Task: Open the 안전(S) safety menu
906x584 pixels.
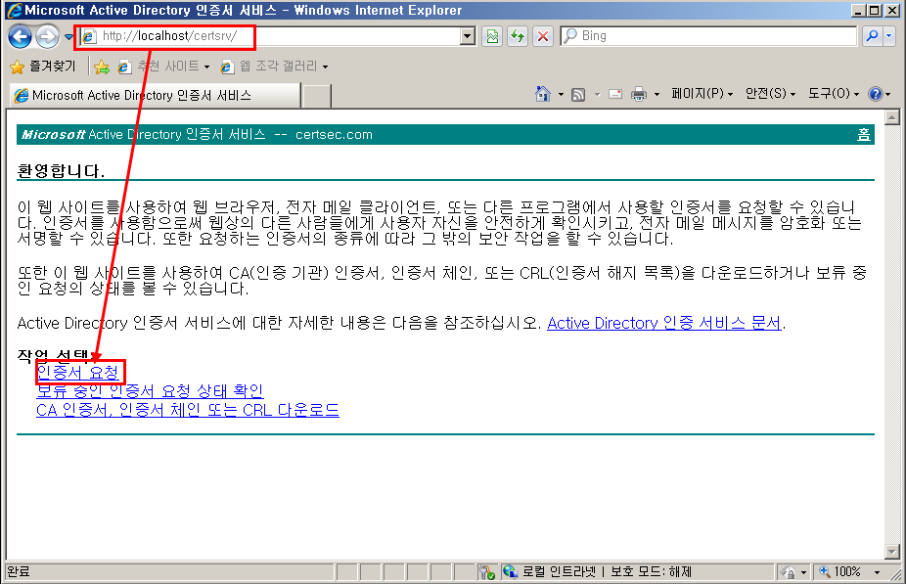Action: coord(770,94)
